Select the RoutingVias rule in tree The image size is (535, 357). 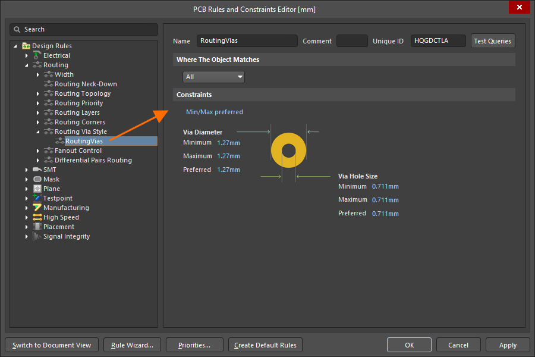point(84,141)
